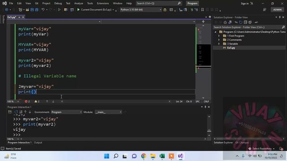Click the red error count indicator

(x=27, y=102)
